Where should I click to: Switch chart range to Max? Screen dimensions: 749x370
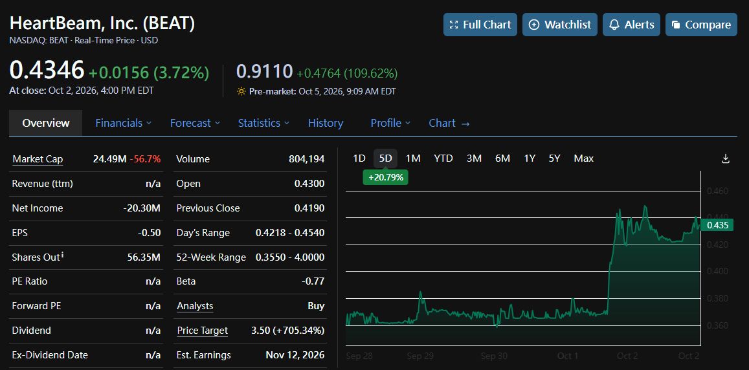pyautogui.click(x=584, y=158)
